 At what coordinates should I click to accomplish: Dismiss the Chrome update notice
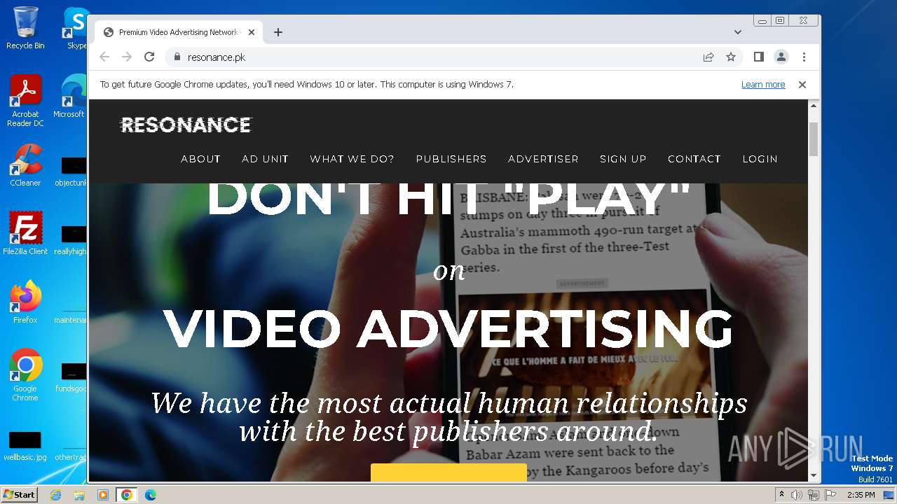click(802, 85)
